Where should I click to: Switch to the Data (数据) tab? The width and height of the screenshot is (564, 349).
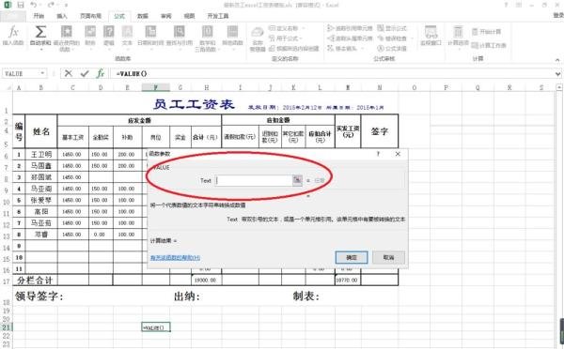click(x=143, y=16)
